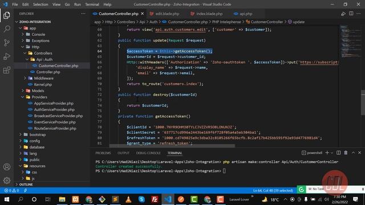Open Manage gear in activity bar
The image size is (365, 205).
point(7,181)
